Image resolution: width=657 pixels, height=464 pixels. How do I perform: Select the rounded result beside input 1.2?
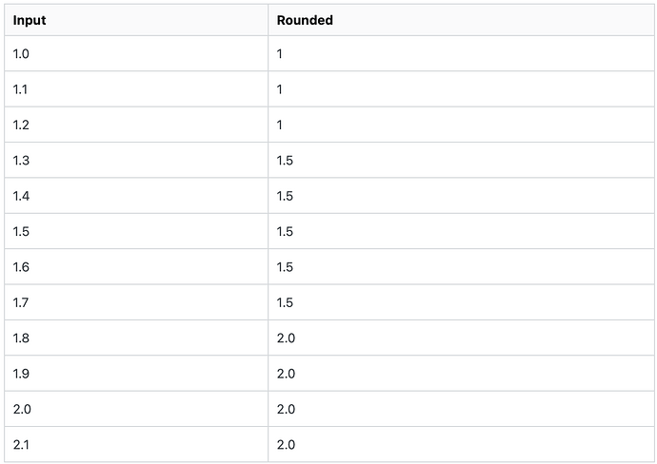280,125
